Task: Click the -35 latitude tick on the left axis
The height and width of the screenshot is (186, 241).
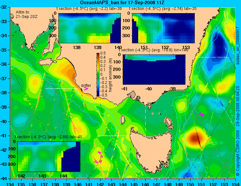Action: point(3,50)
